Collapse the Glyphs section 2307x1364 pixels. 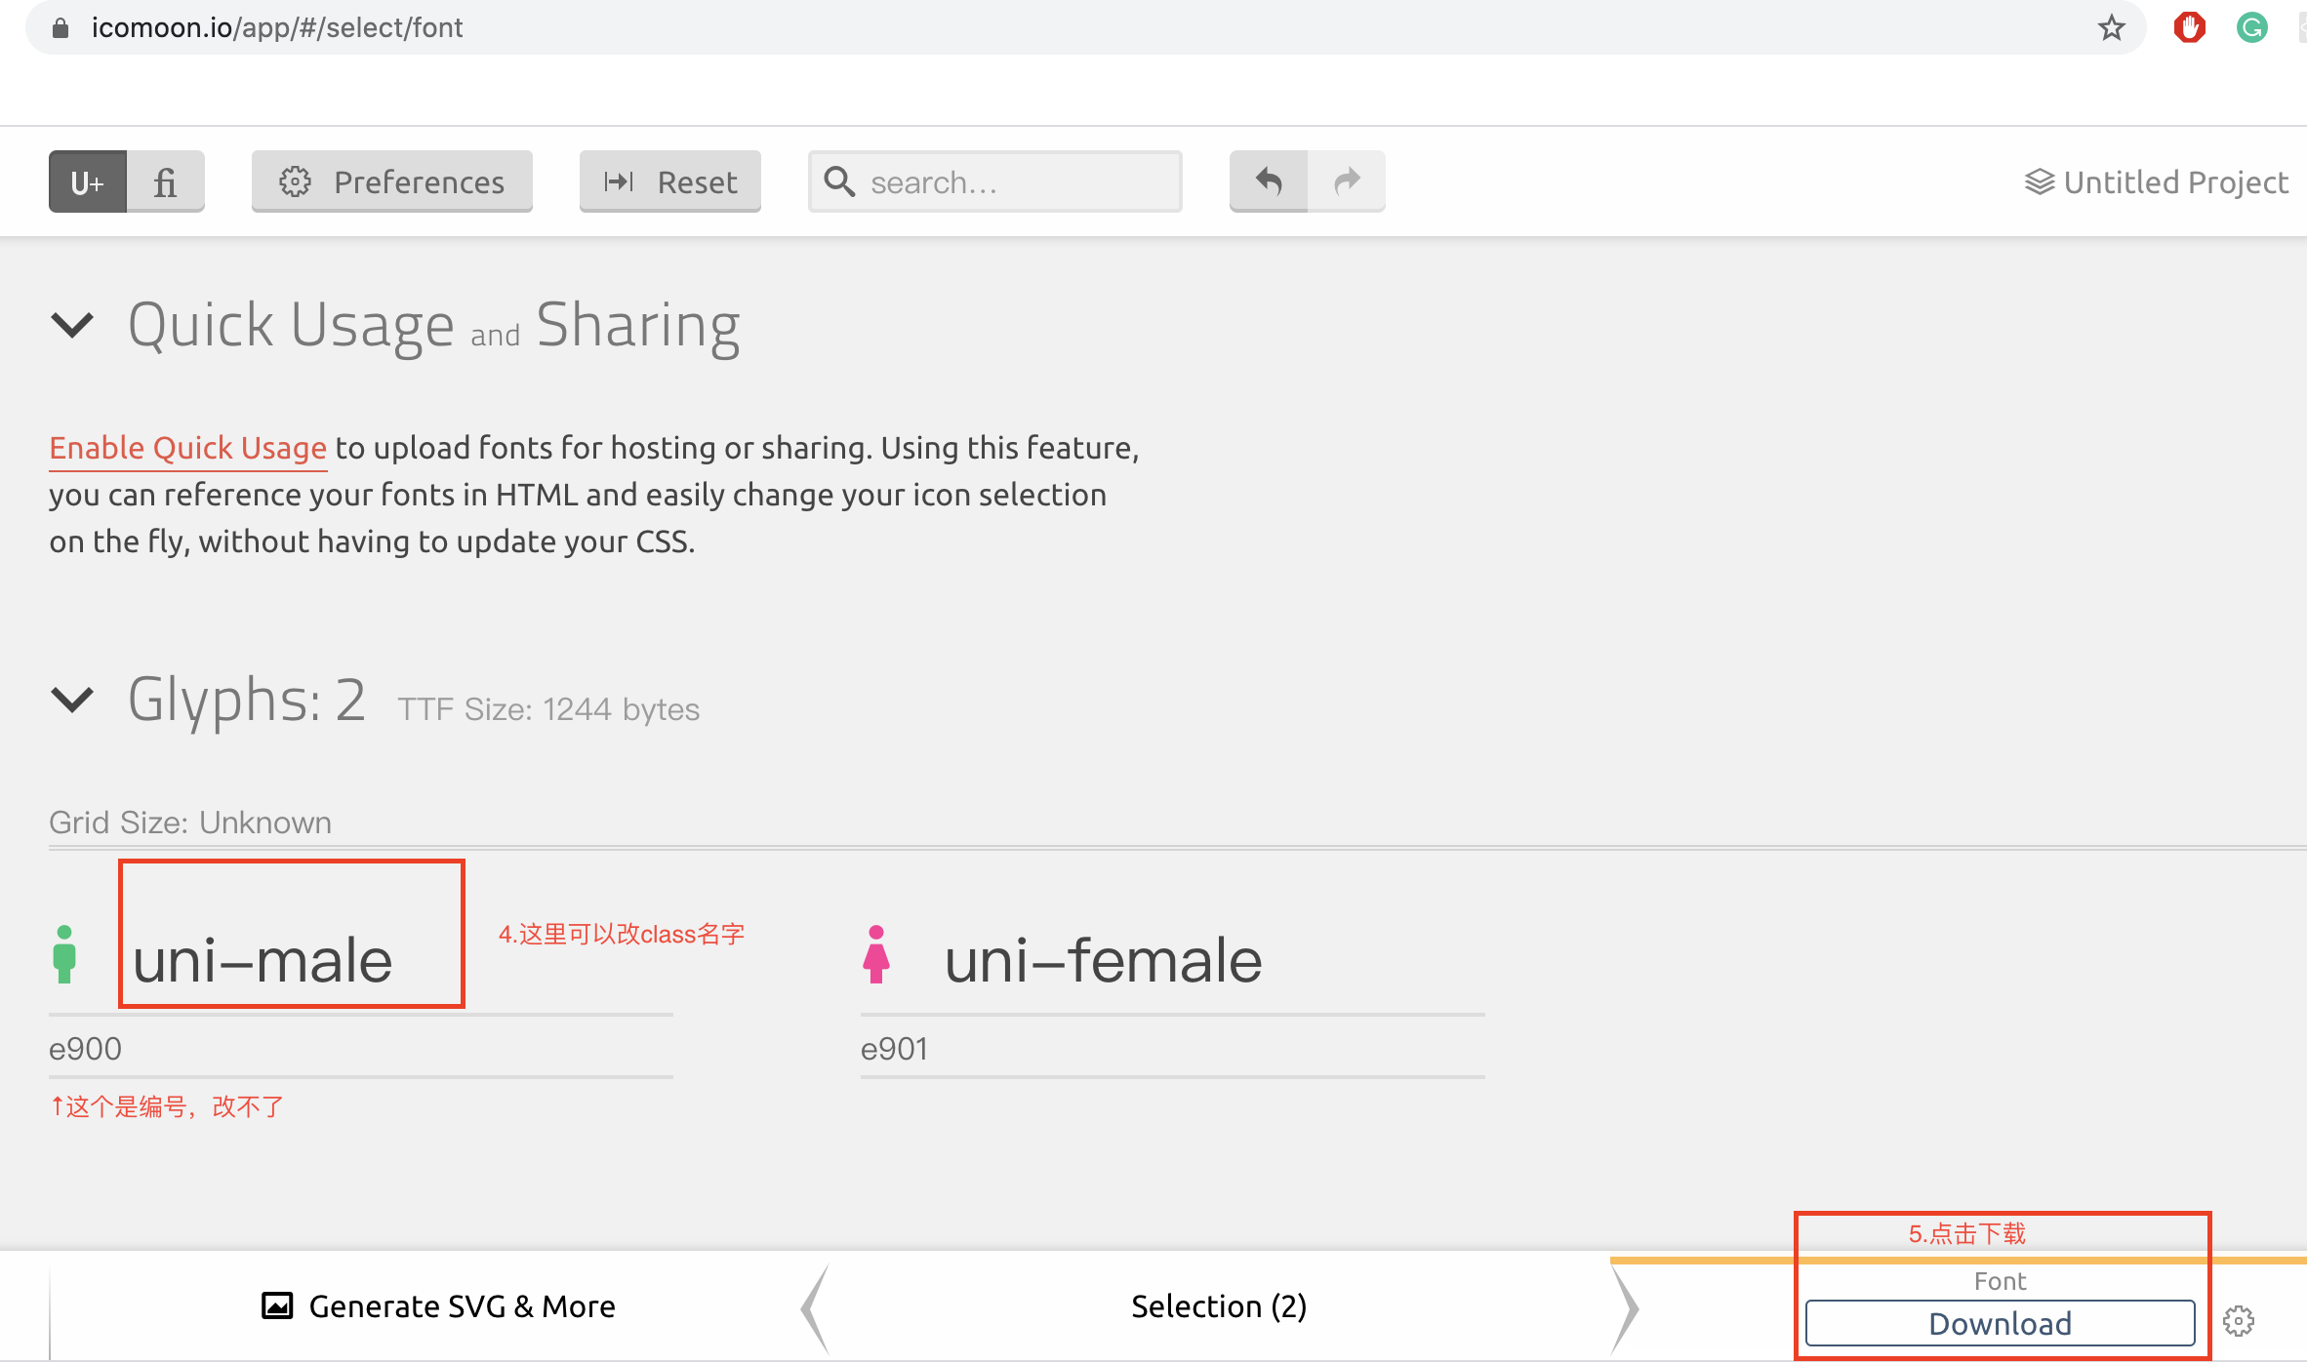[71, 700]
